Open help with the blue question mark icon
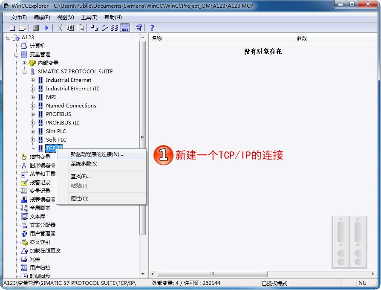Viewport: 381px width, 290px height. [152, 28]
